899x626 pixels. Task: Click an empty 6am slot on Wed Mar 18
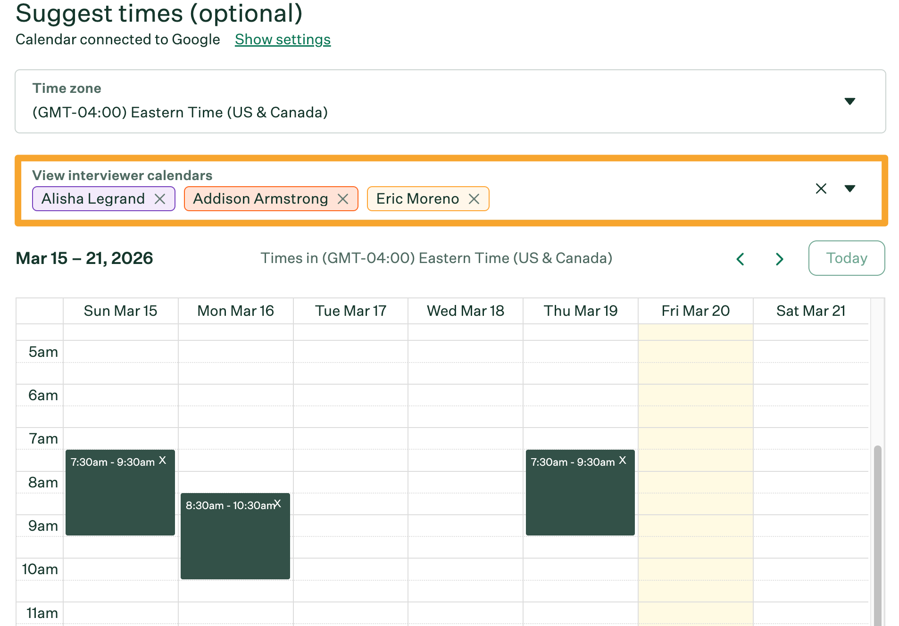[465, 405]
